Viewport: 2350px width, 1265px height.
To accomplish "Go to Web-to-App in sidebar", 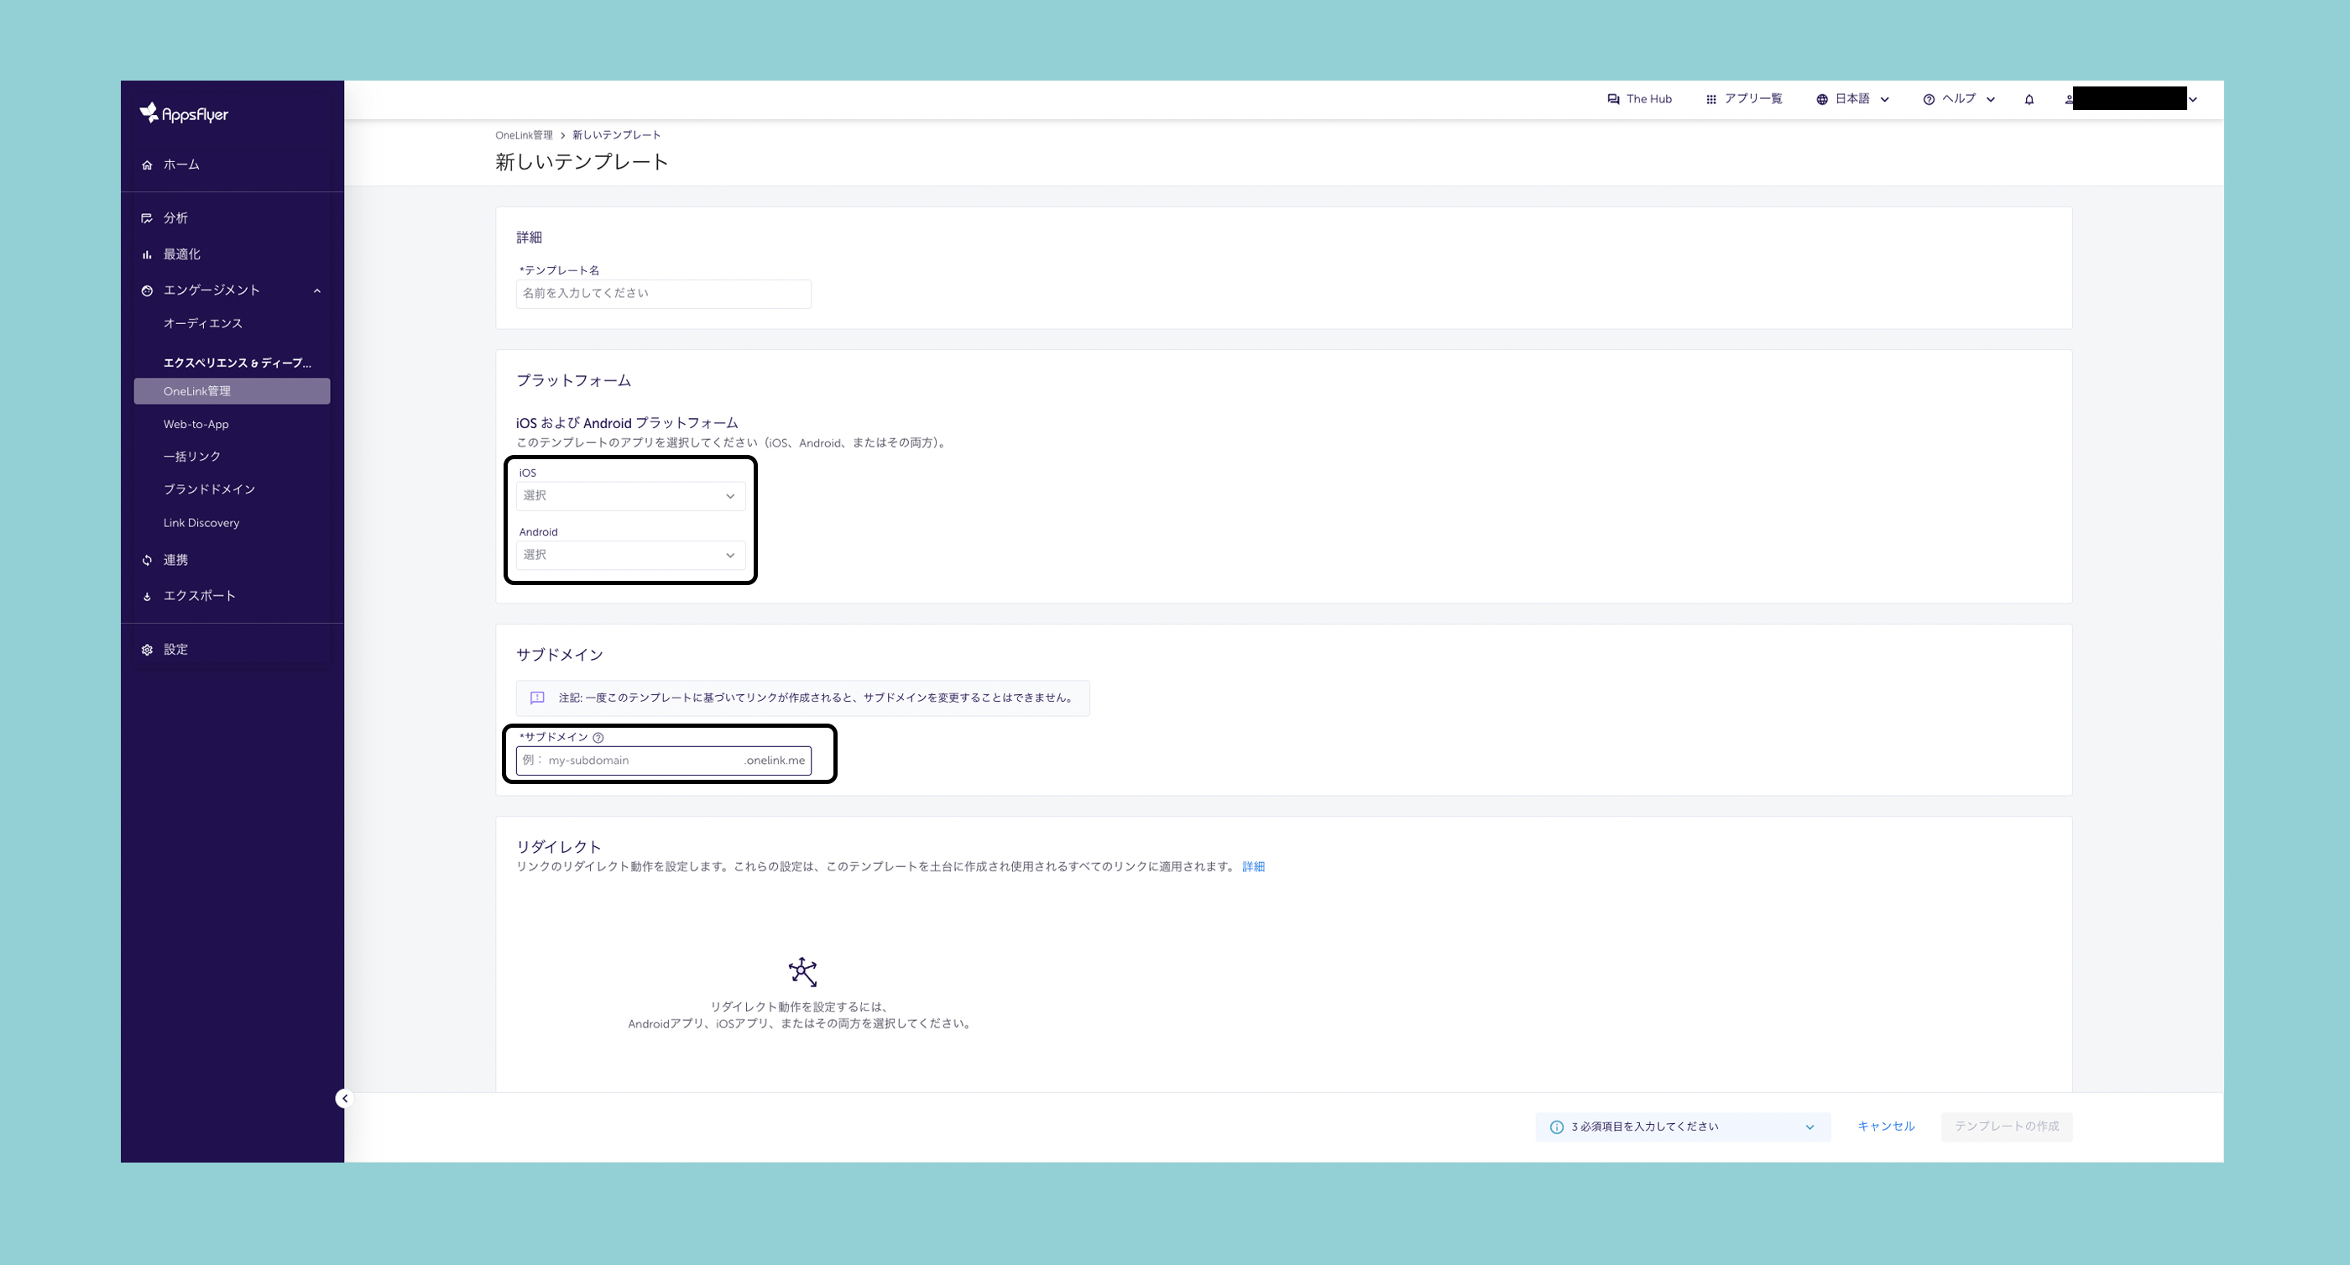I will click(x=196, y=425).
